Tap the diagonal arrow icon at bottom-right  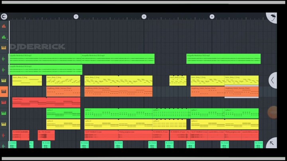272,143
